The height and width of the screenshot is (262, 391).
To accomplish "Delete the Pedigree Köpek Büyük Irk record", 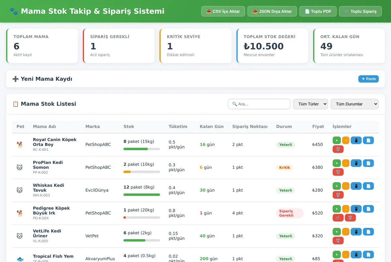I will (350, 217).
